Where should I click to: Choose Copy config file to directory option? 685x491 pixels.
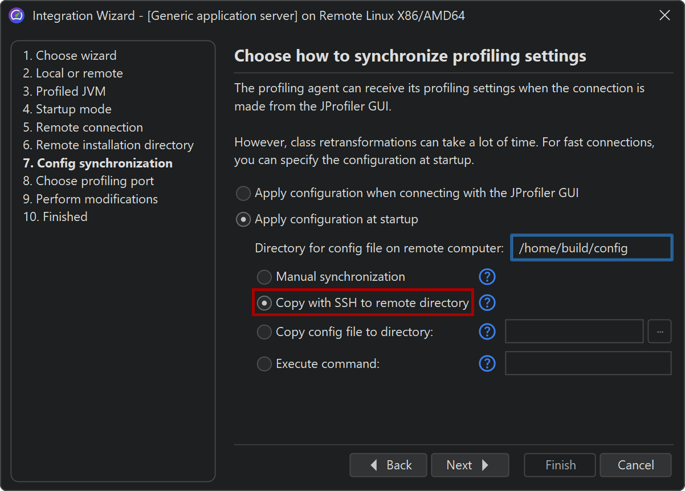(264, 332)
